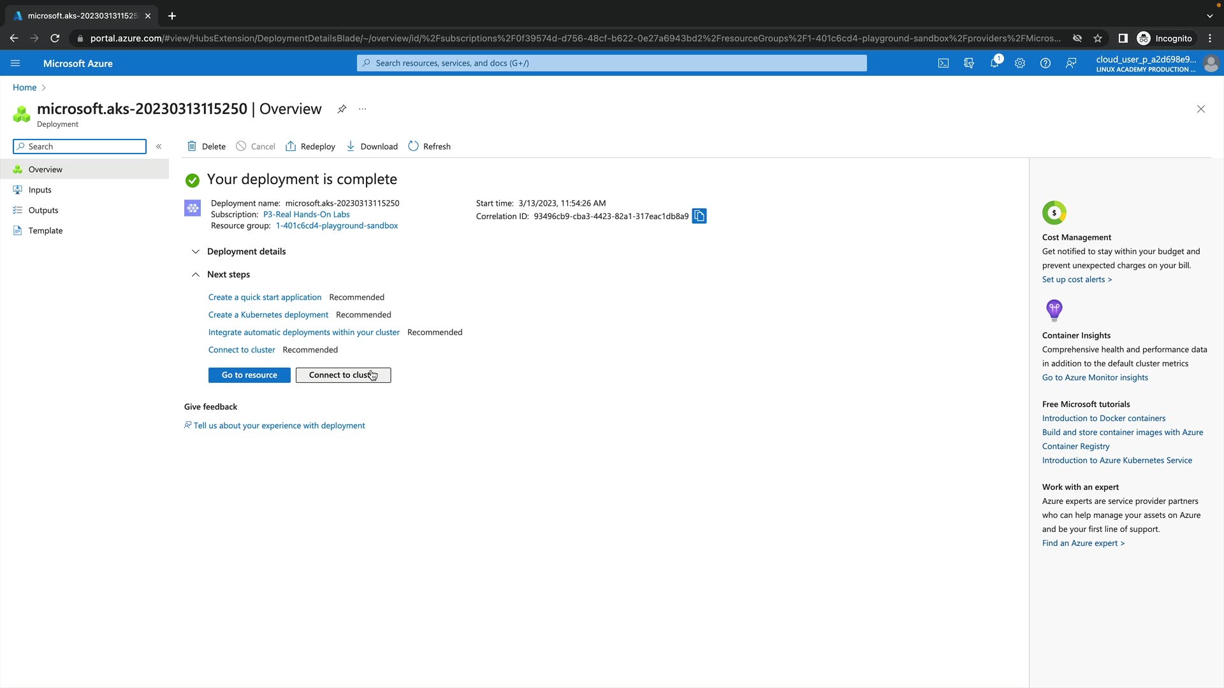Click the help question mark icon
Screen dimensions: 1224x688
click(1045, 63)
